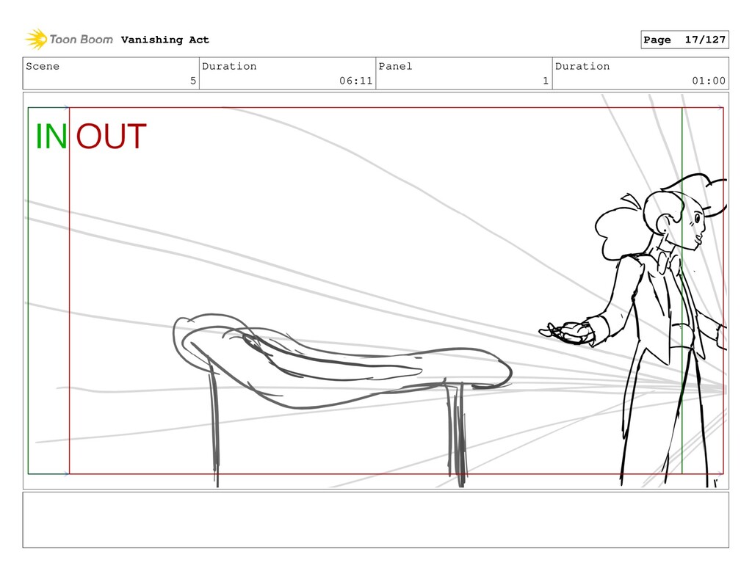Click the panel duration value '01:00'
752x582 pixels.
tap(709, 81)
